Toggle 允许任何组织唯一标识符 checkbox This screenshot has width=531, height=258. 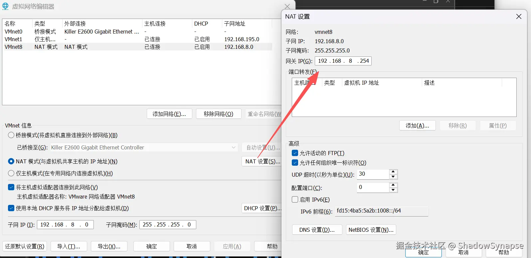point(295,163)
